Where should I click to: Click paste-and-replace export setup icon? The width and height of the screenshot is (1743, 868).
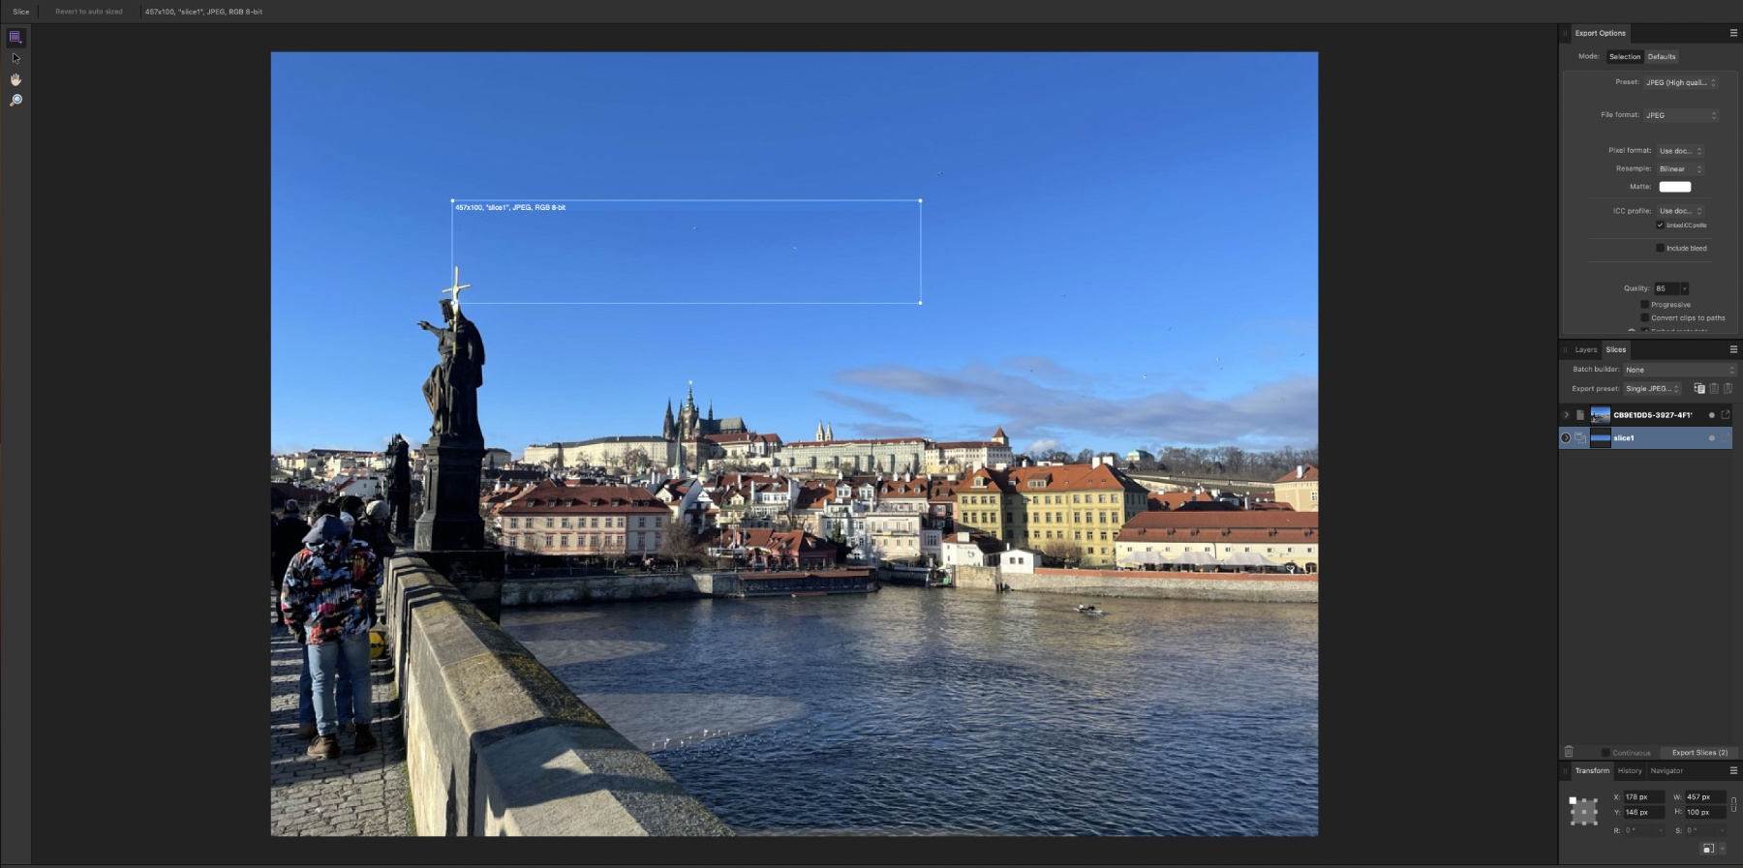click(1728, 389)
